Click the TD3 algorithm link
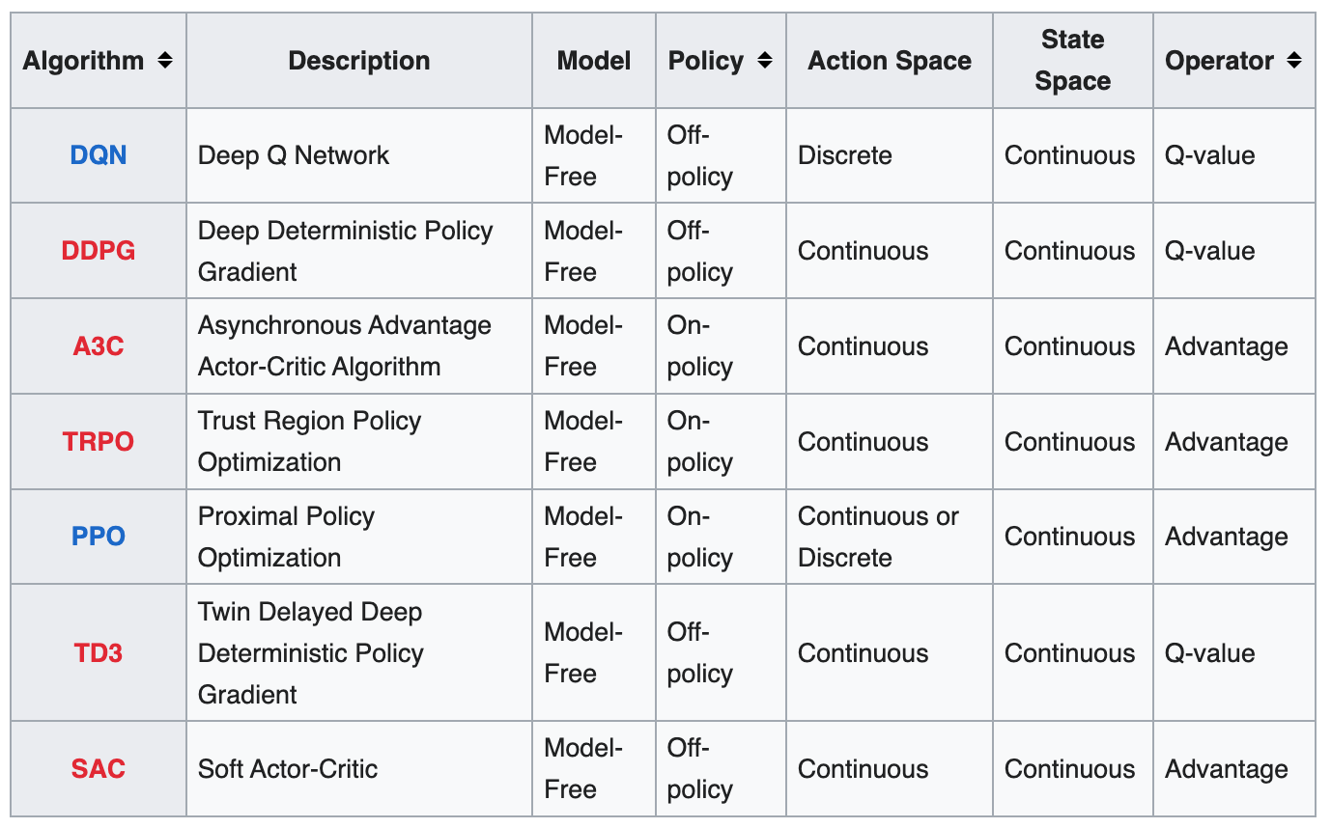 [99, 653]
